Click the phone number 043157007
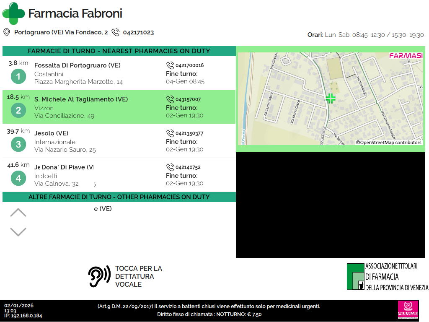The image size is (429, 322). point(188,100)
